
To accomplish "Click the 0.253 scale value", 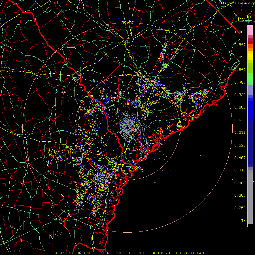I will (240, 208).
